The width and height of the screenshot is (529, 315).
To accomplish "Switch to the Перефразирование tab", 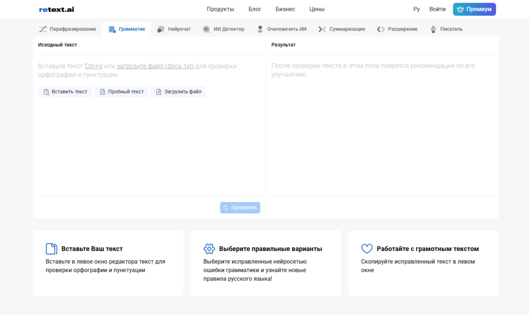I will (x=68, y=29).
